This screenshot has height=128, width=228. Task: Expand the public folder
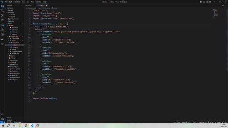point(12,21)
